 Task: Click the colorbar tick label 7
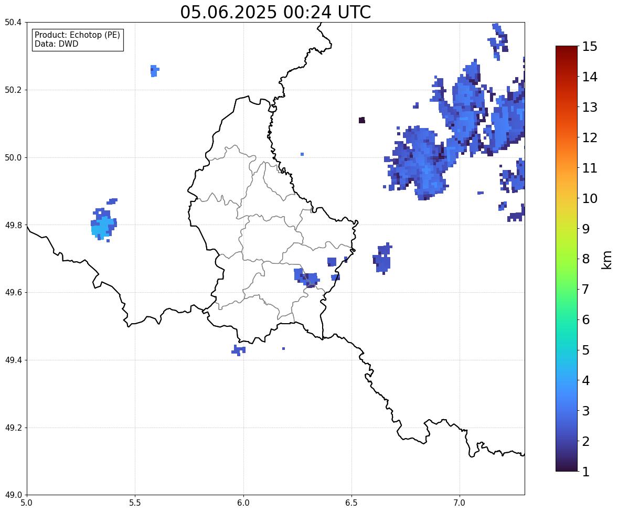click(x=585, y=289)
